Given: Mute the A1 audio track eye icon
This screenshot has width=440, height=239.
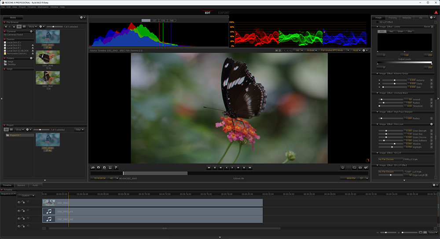Looking at the screenshot, I should [x=19, y=211].
